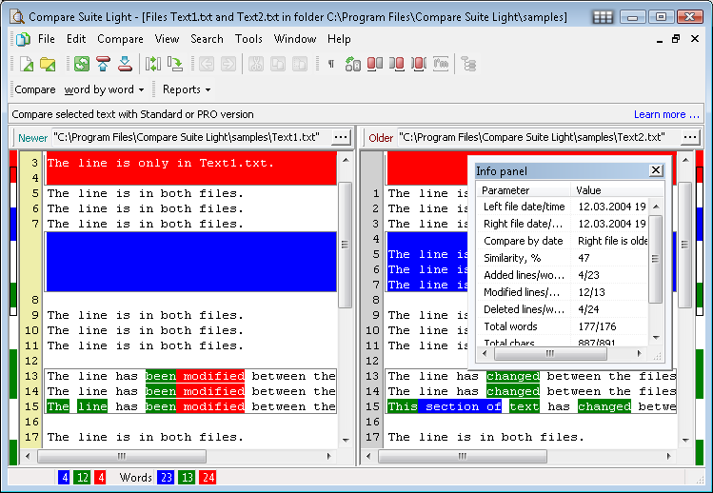Toggle the paragraph marks (¶) icon

tap(330, 64)
